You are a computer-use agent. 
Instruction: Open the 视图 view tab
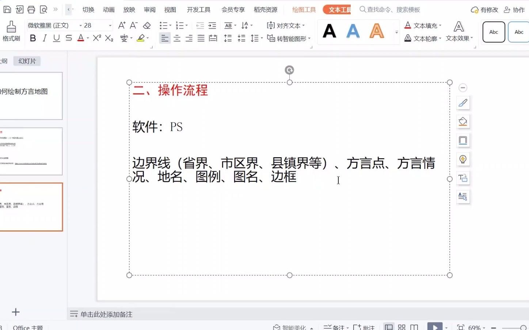click(x=170, y=10)
